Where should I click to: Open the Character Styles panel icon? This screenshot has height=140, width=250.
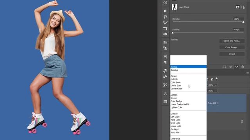[165, 77]
